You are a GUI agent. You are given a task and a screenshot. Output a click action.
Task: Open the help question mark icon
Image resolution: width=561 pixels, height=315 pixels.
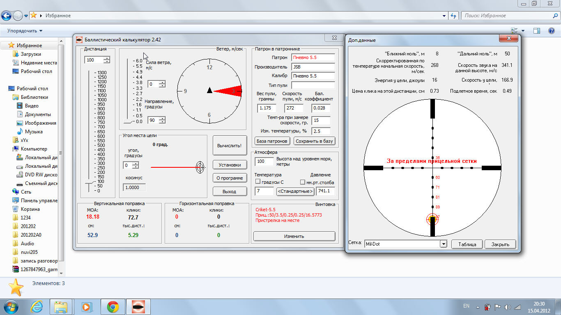552,31
